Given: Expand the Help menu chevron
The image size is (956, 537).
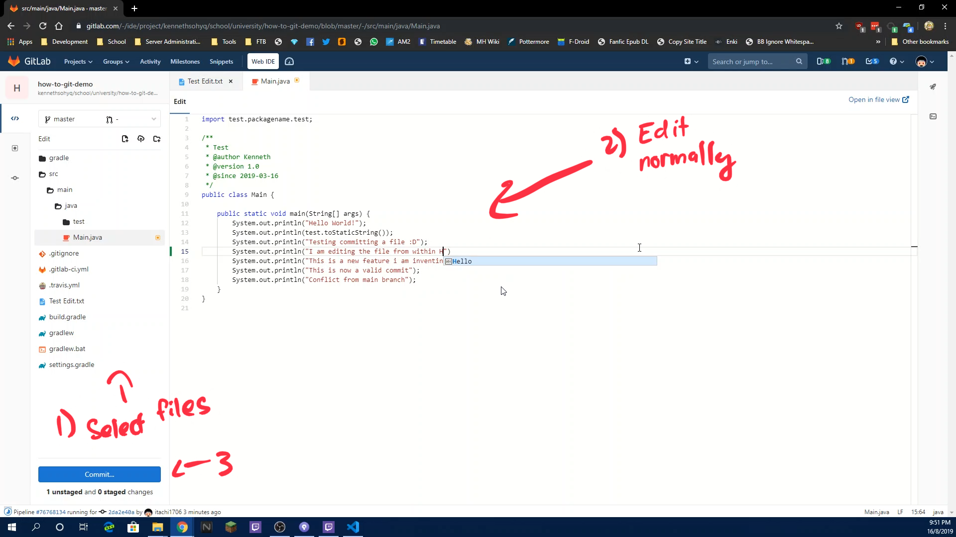Looking at the screenshot, I should click(901, 61).
